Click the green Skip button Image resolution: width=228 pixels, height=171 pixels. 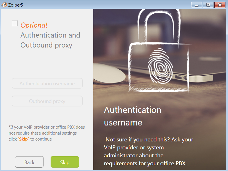click(x=65, y=162)
